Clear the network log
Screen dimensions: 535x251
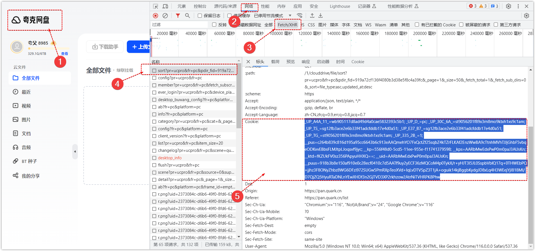pyautogui.click(x=165, y=16)
